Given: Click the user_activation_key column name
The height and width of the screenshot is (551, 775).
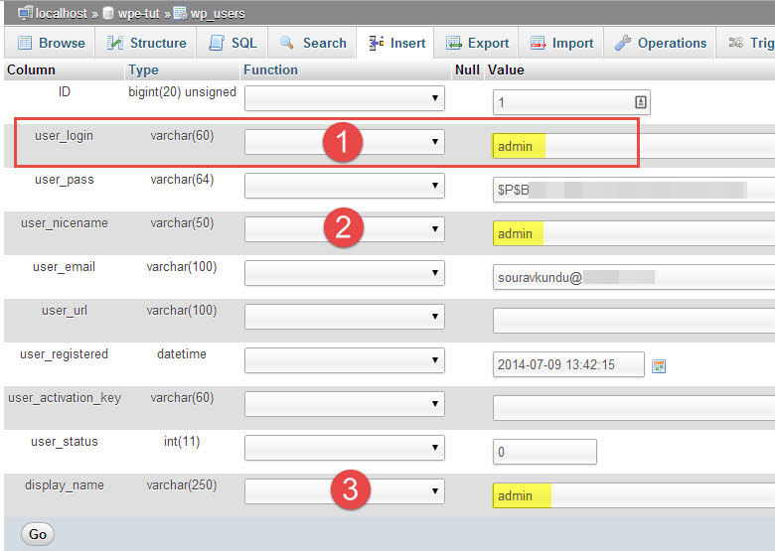Looking at the screenshot, I should point(65,398).
